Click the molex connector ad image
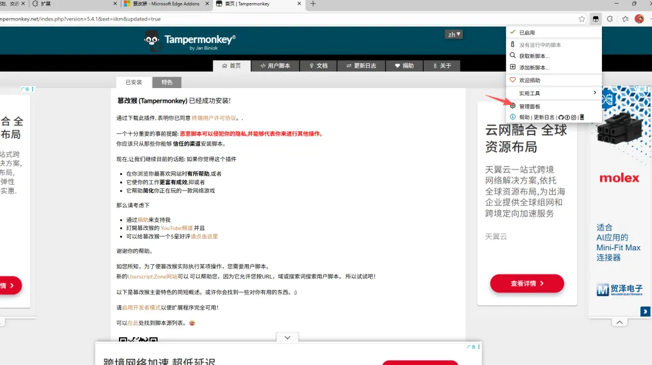 click(x=620, y=127)
